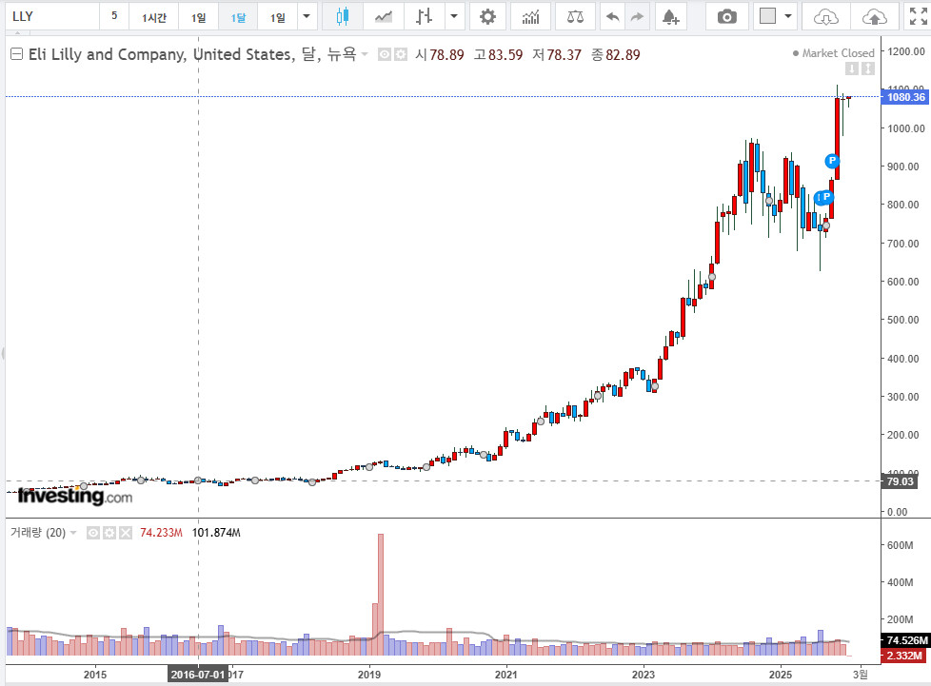Click the chart layout square icon
931x686 pixels.
click(767, 16)
